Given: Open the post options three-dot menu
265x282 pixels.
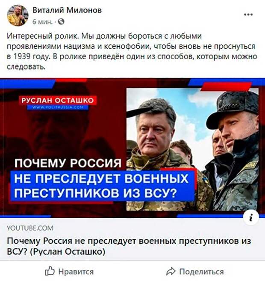Looking at the screenshot, I should pos(248,15).
